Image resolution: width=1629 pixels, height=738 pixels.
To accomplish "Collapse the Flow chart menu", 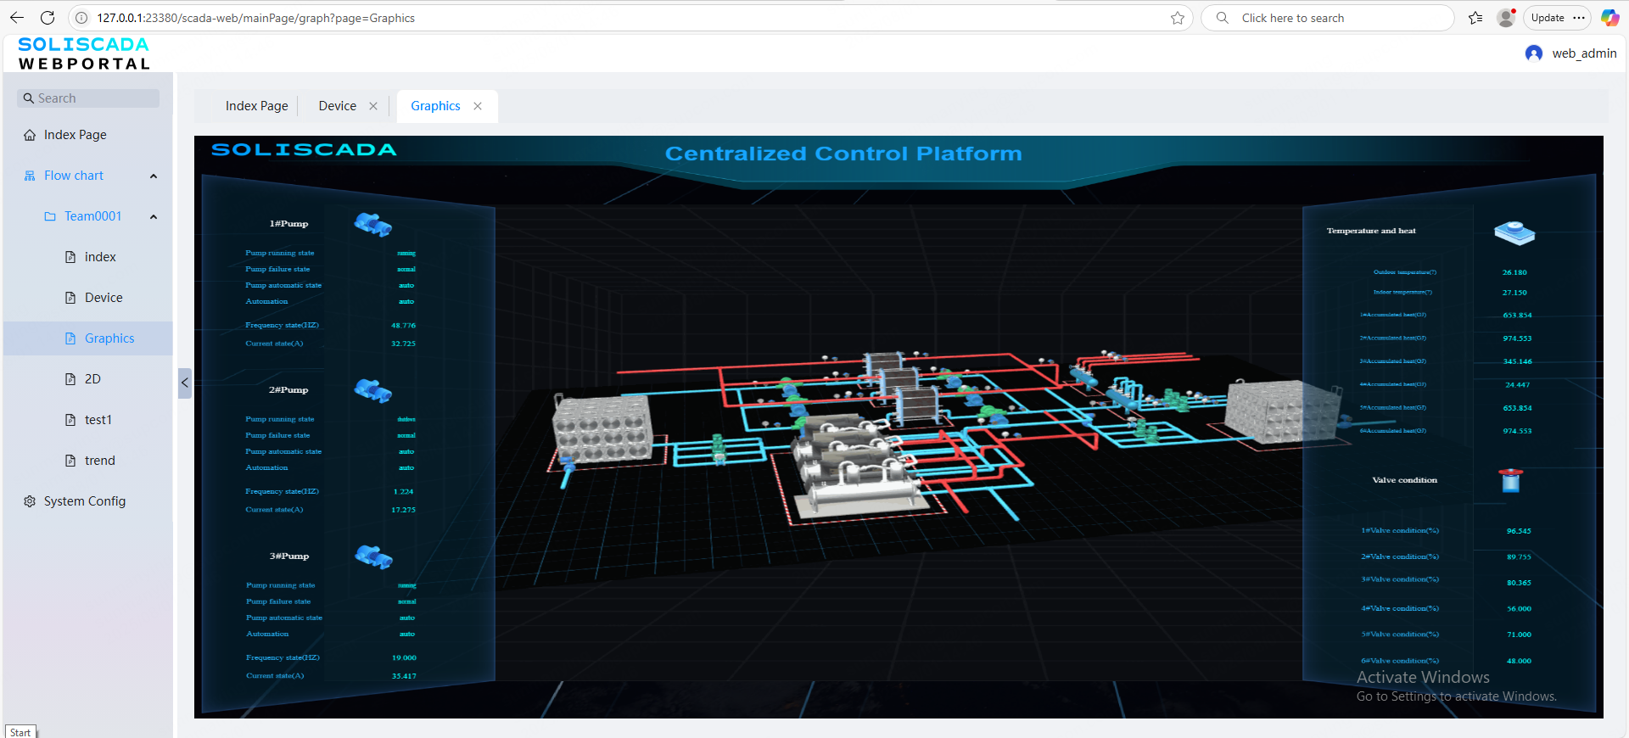I will 154,176.
